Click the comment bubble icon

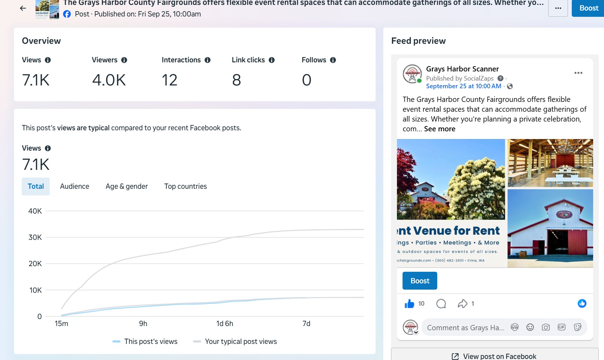click(441, 304)
